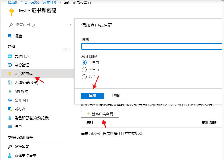Click the 令牌配置 sliders icon
Image resolution: width=224 pixels, height=160 pixels.
coord(10,83)
